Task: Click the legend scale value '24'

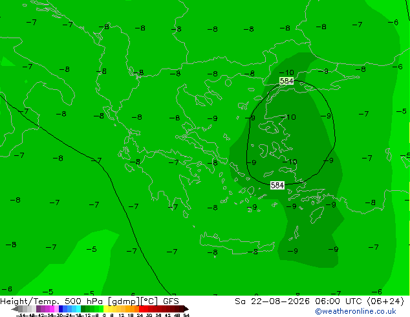Action: 140,315
